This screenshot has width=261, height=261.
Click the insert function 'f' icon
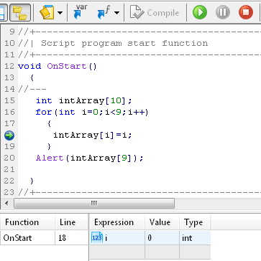click(104, 12)
